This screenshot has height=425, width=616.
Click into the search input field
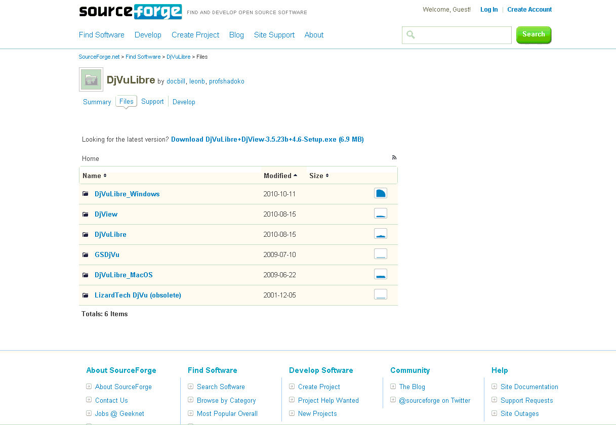(457, 35)
